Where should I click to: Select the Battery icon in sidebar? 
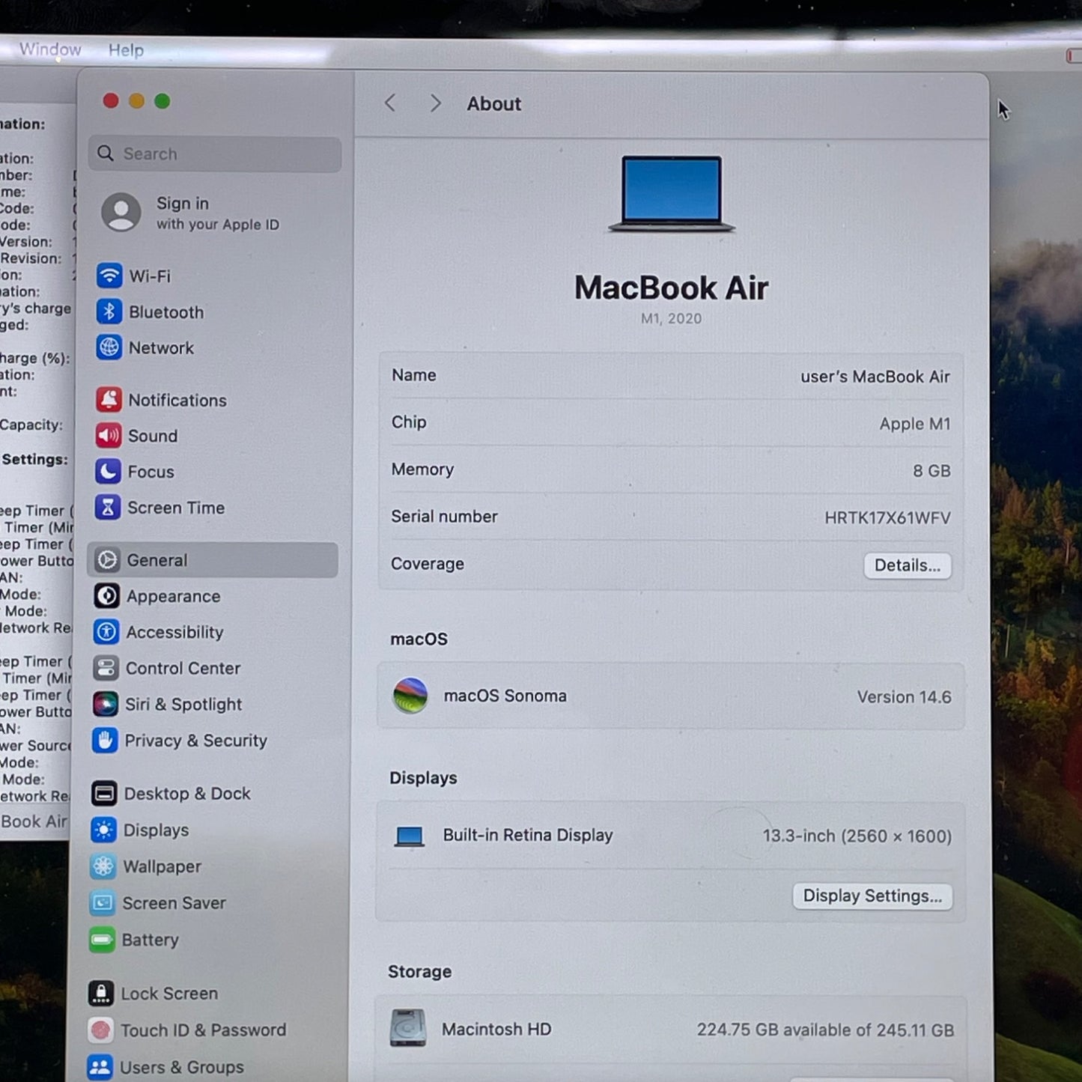(103, 940)
